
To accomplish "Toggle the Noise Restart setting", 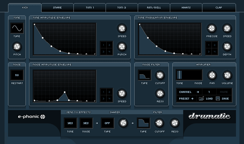I will [x=17, y=75].
